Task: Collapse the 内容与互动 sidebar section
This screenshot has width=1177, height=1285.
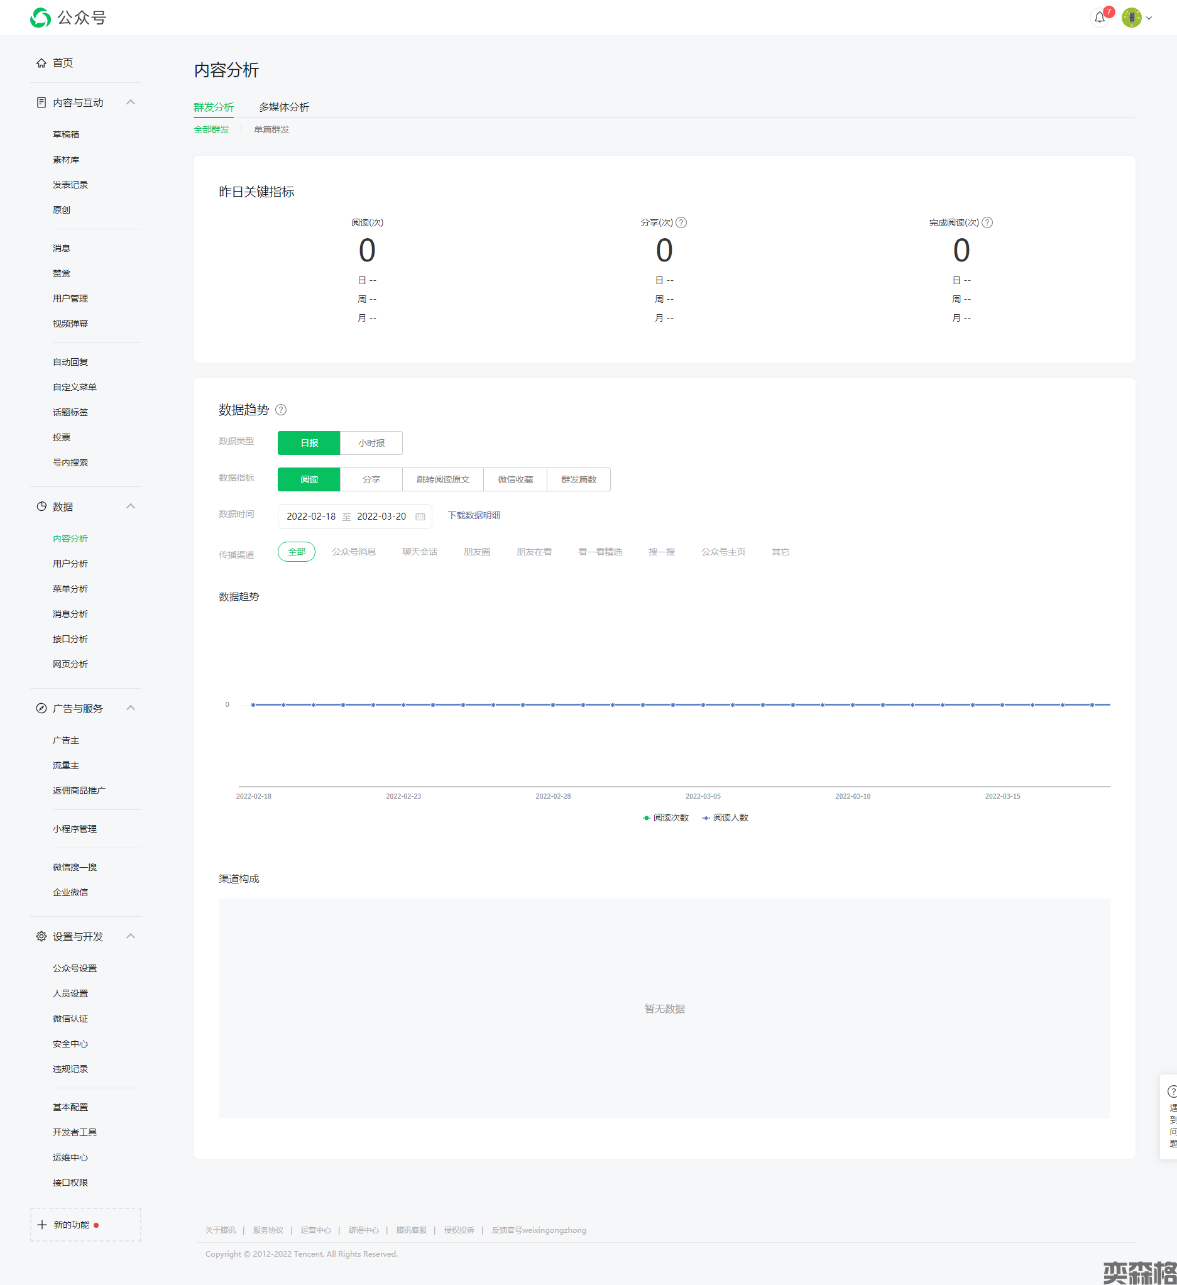Action: (131, 102)
